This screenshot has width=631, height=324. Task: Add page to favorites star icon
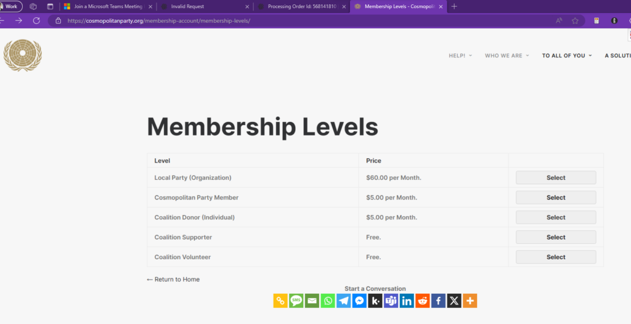[x=575, y=20]
